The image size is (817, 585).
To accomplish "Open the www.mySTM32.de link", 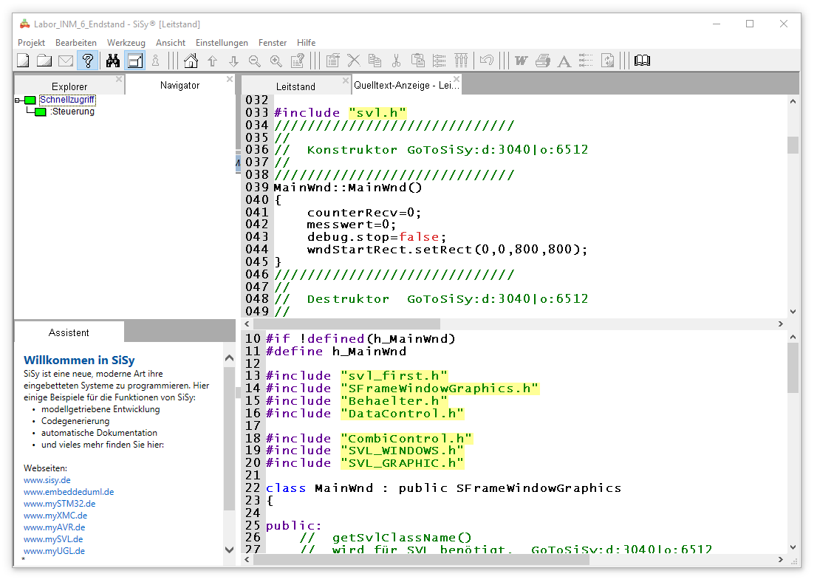I will (x=59, y=504).
